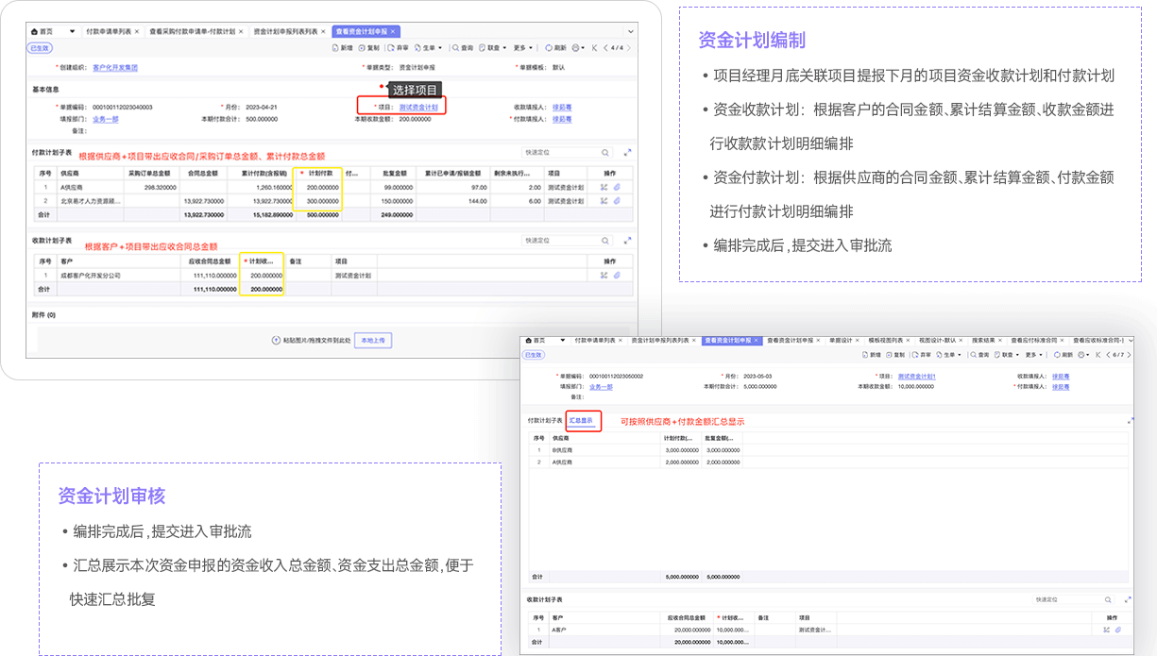Open the tab list arrow beside 首页 in left window
This screenshot has height=656, width=1157.
[x=75, y=30]
